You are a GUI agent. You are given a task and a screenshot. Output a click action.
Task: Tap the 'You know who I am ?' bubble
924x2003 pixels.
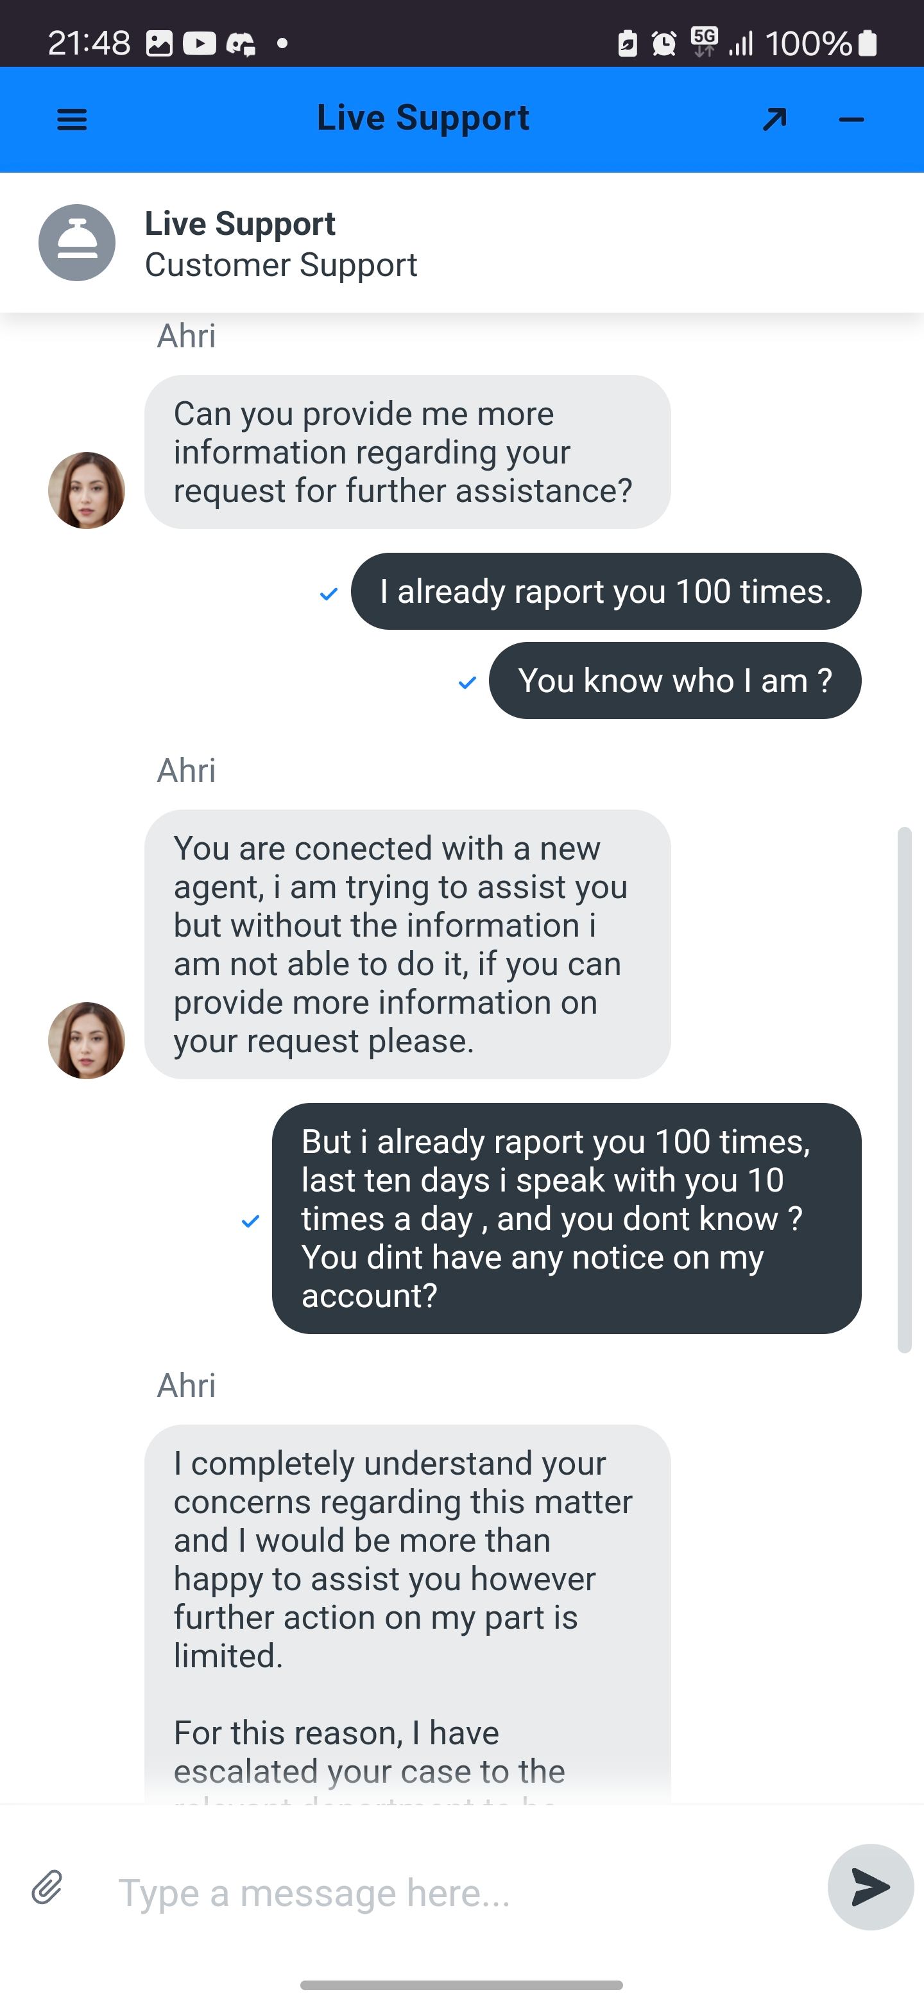(x=674, y=681)
